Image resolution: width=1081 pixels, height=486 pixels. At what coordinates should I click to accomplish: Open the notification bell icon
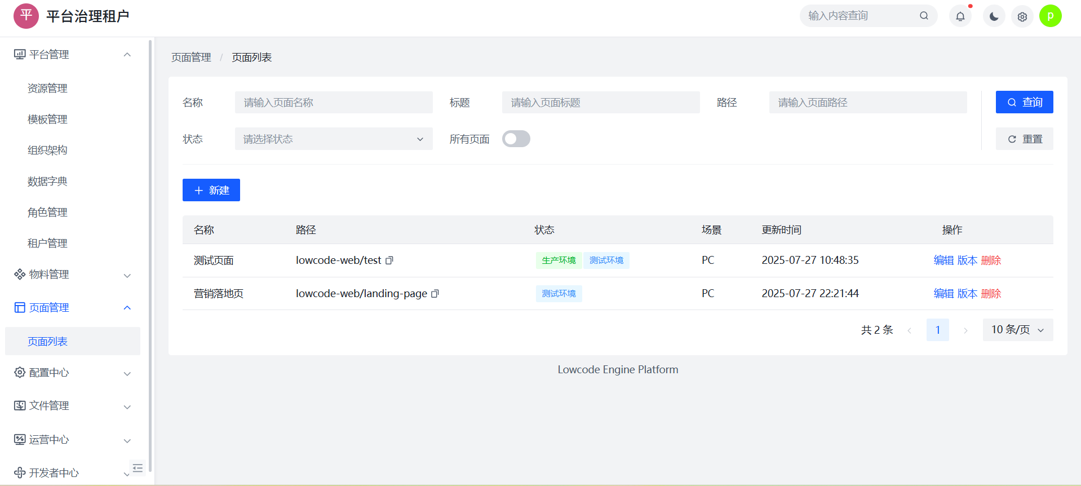tap(960, 16)
